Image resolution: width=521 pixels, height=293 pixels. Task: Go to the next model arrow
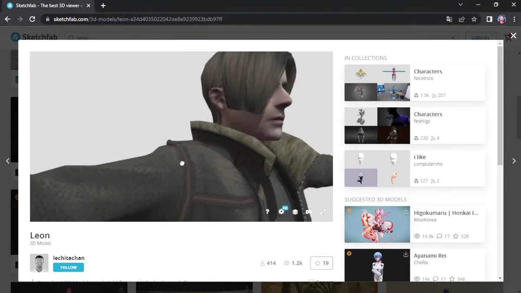(x=514, y=161)
